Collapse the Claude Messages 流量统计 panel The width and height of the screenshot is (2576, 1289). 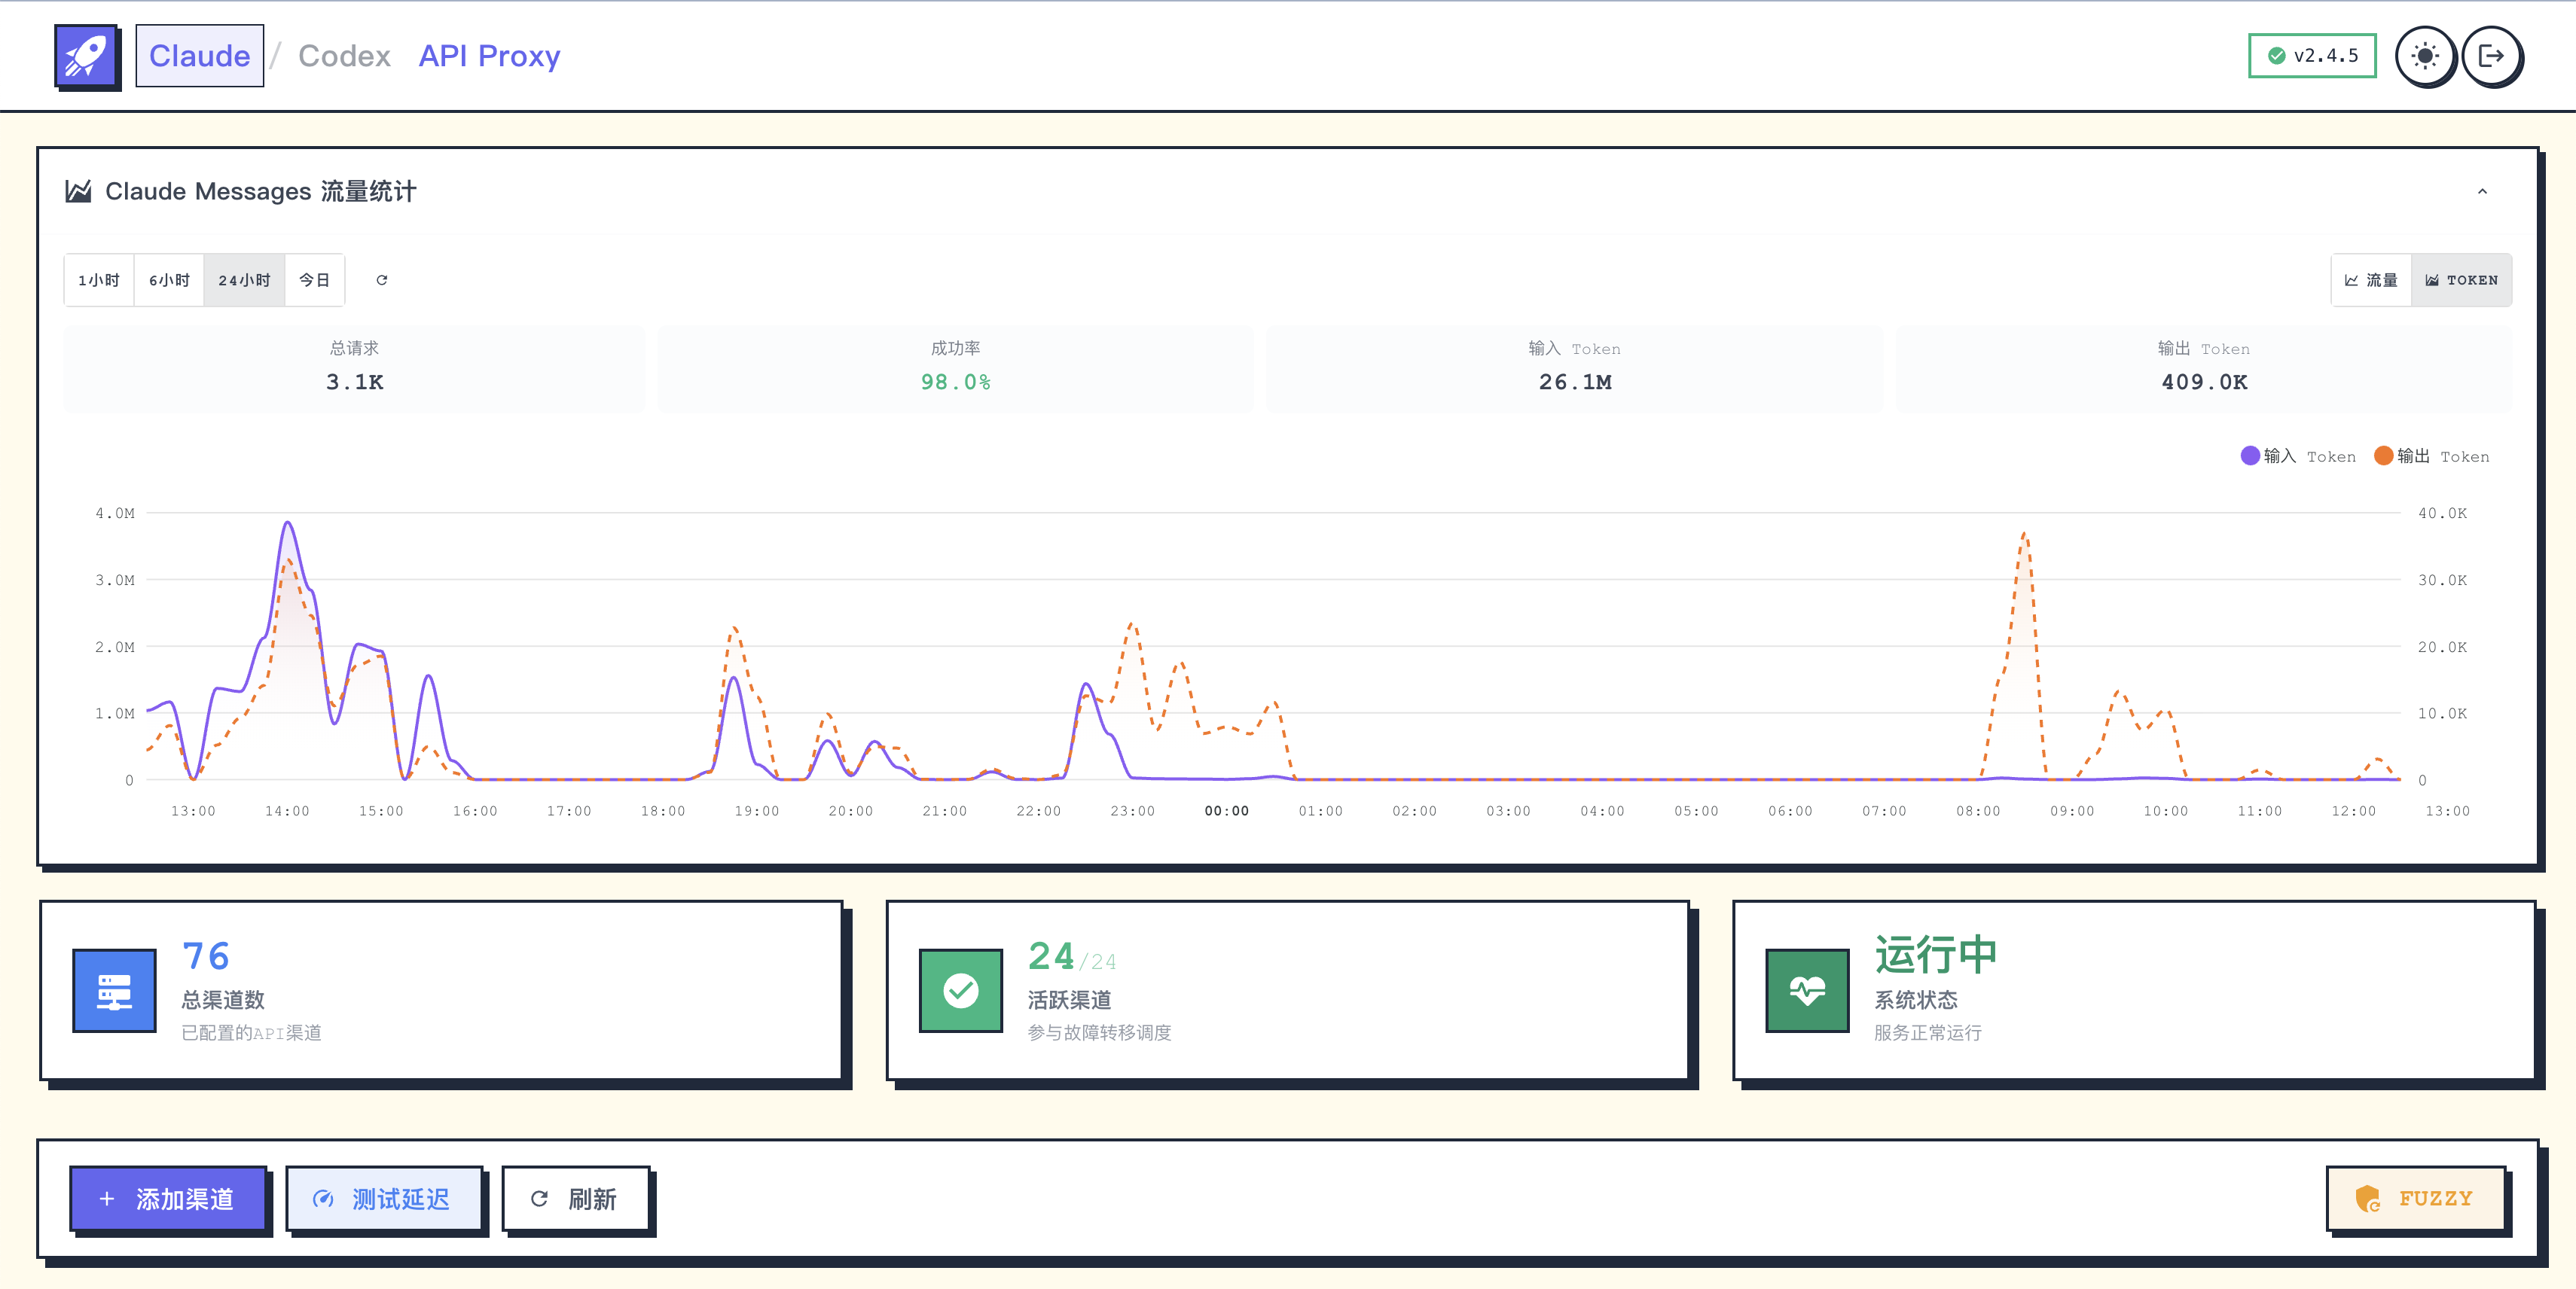click(2482, 192)
